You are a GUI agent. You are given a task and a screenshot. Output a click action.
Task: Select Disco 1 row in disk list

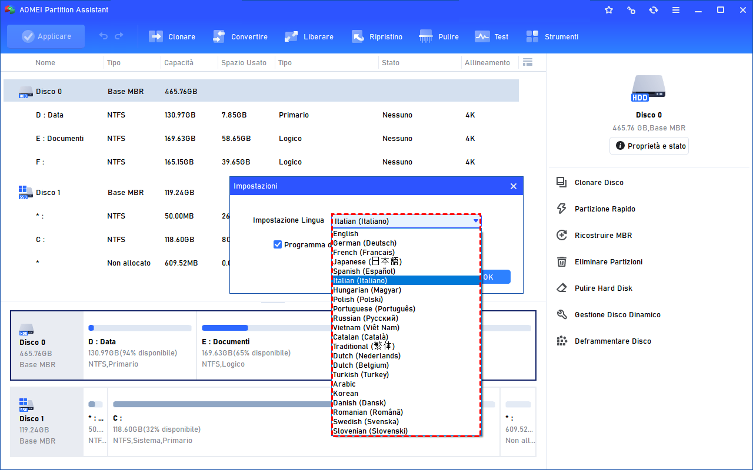(116, 193)
